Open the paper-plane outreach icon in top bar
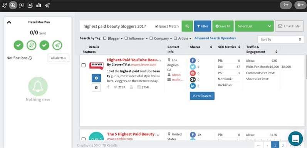This screenshot has height=148, width=307. click(x=47, y=5)
